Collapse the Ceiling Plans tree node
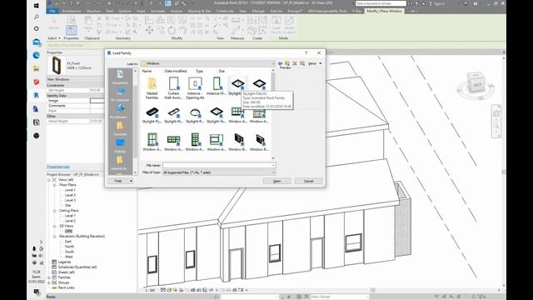The height and width of the screenshot is (300, 533). click(x=54, y=211)
